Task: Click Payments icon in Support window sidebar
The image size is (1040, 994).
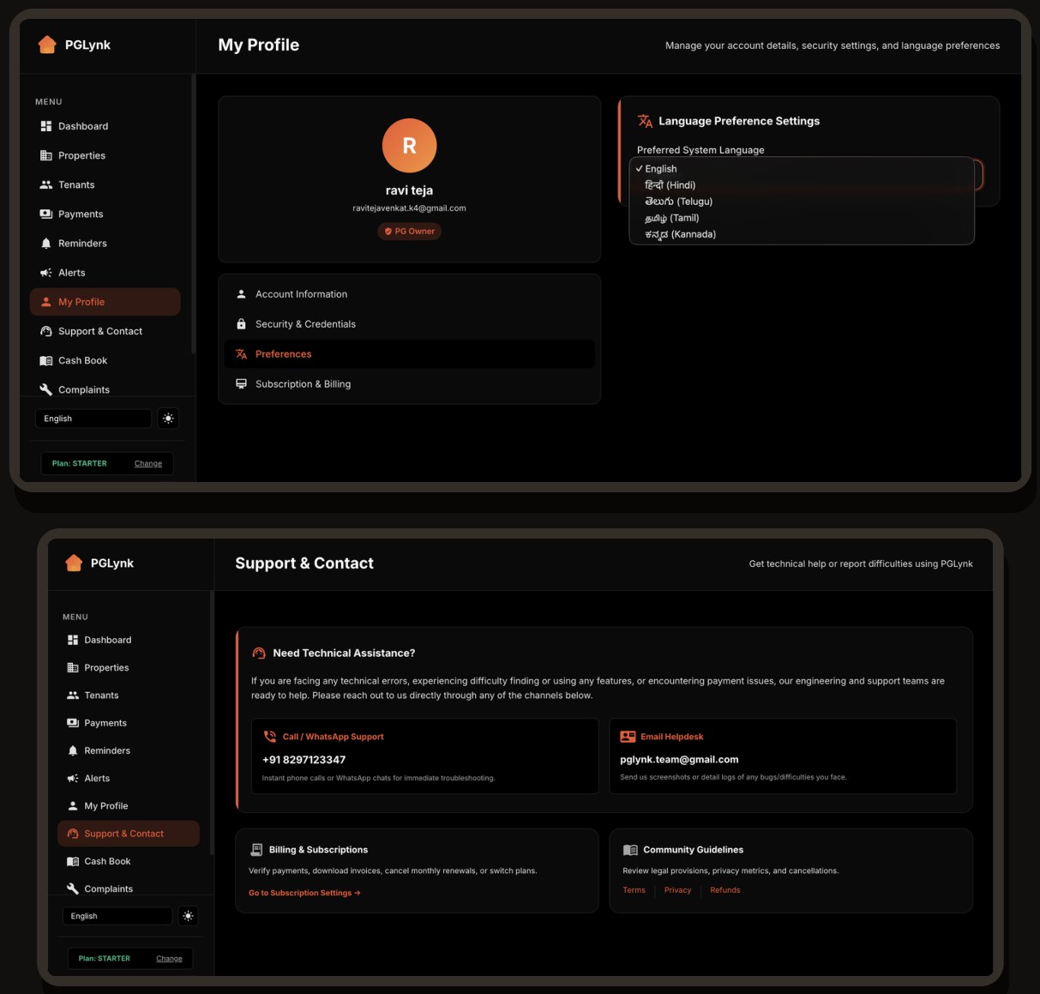Action: [x=73, y=723]
